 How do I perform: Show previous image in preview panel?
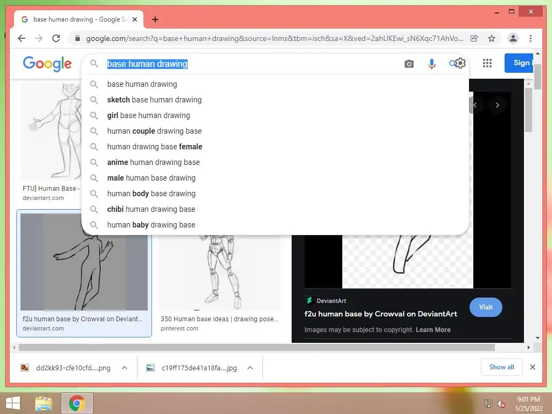pos(474,105)
